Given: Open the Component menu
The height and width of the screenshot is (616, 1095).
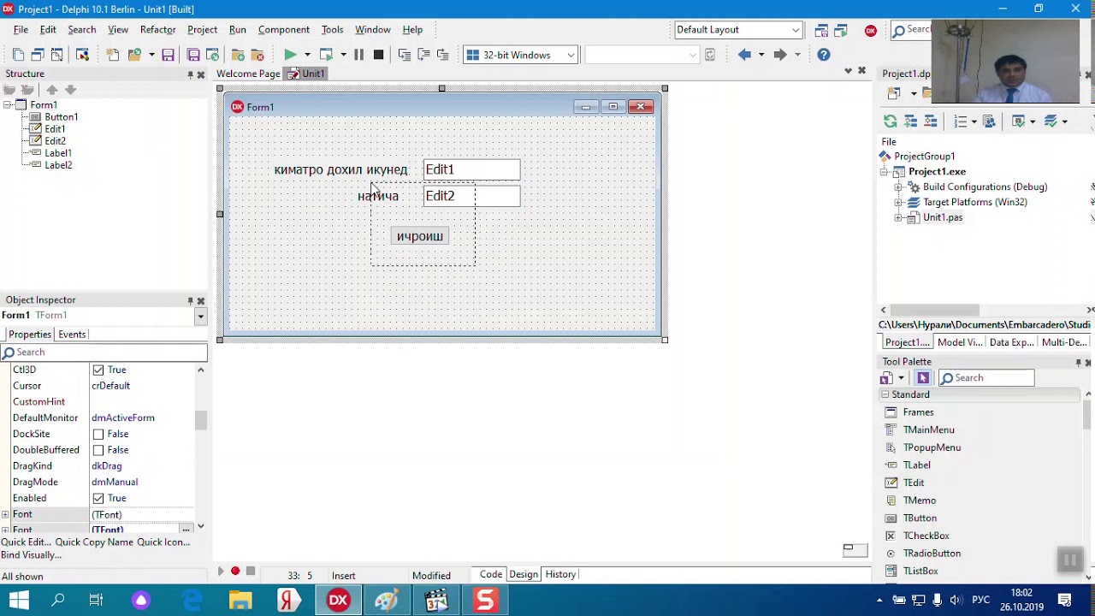Looking at the screenshot, I should pos(283,30).
